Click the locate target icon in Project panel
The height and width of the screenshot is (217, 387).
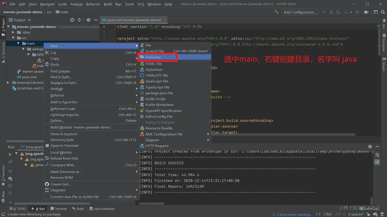(72, 20)
